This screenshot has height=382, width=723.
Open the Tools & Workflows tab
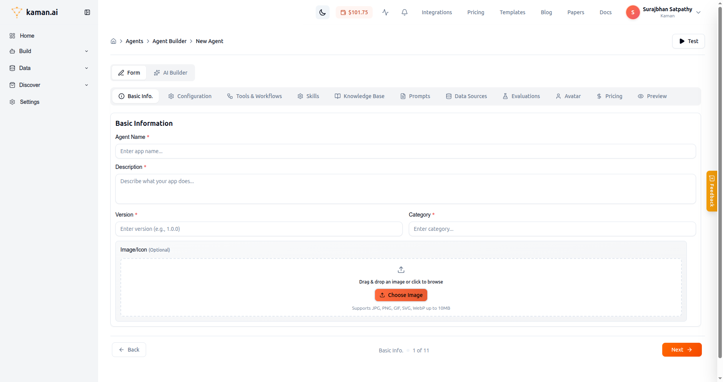(x=254, y=96)
